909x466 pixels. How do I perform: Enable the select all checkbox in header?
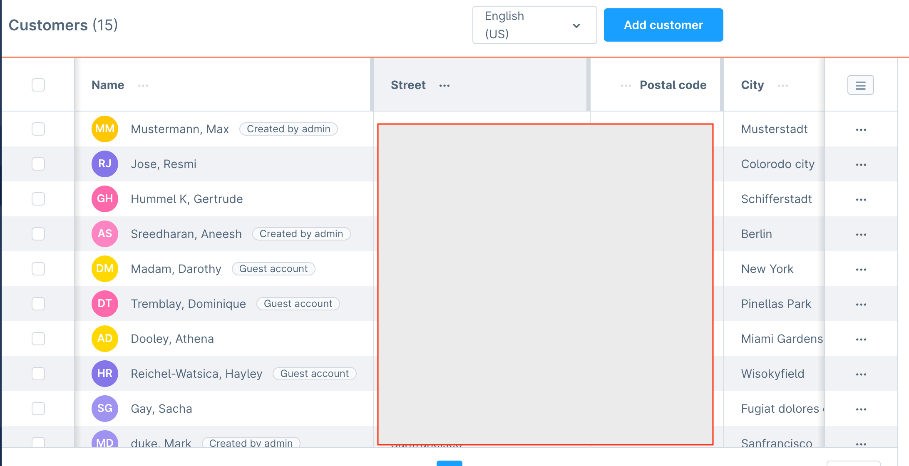click(38, 84)
